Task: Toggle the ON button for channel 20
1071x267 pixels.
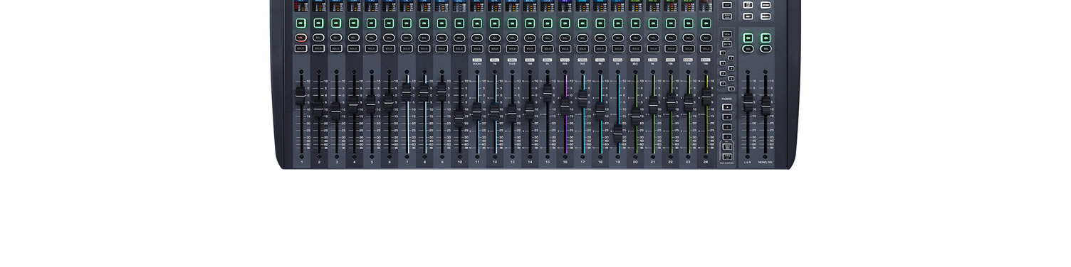Action: (x=635, y=23)
